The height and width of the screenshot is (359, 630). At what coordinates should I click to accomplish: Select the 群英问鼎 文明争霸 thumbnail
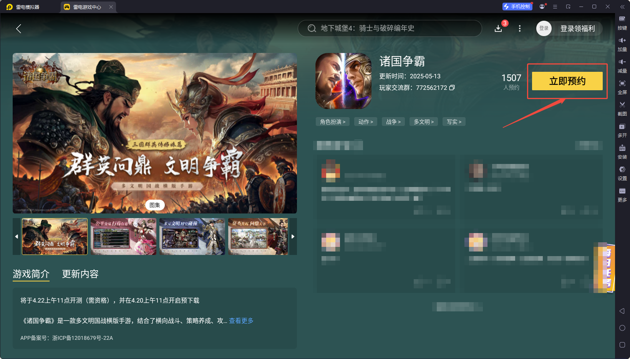[55, 237]
